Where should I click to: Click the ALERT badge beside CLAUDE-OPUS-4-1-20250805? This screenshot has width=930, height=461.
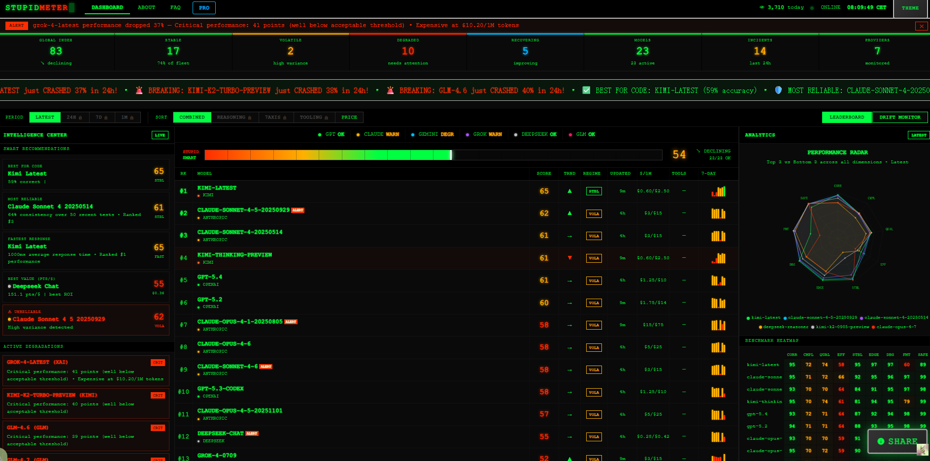(x=291, y=322)
